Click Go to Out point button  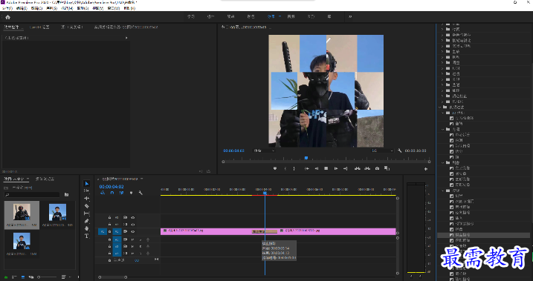[x=346, y=168]
